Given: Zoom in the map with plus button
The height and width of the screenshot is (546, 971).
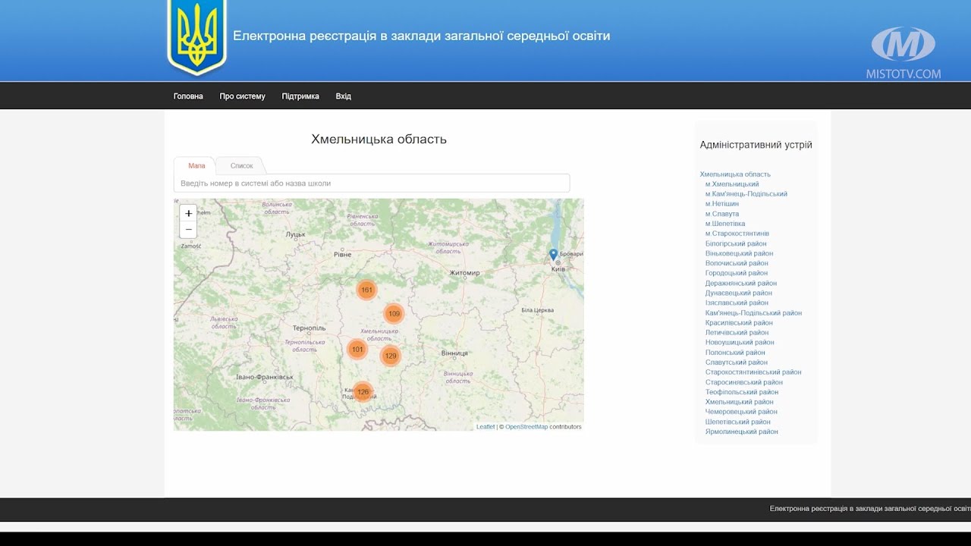Looking at the screenshot, I should point(188,213).
